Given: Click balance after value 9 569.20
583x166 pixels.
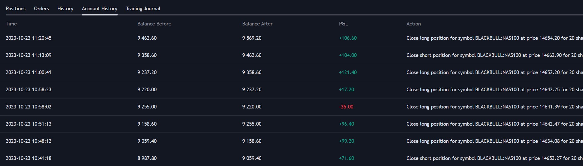Looking at the screenshot, I should point(252,38).
